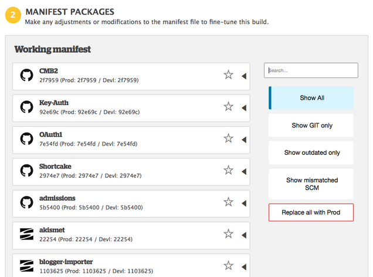Viewport: 373px width, 277px height.
Task: Click the yellow step 2 badge
Action: click(13, 15)
